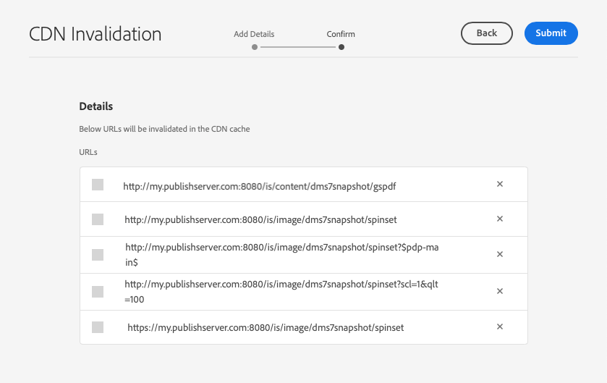Screen dimensions: 607x383
Task: Go to the Add Details step
Action: [254, 34]
